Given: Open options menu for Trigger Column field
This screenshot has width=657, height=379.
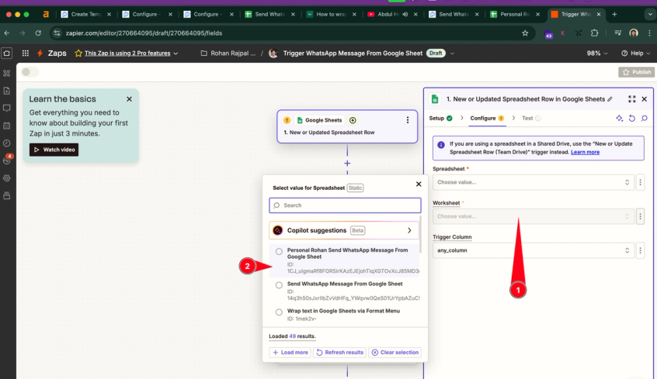Looking at the screenshot, I should click(640, 250).
